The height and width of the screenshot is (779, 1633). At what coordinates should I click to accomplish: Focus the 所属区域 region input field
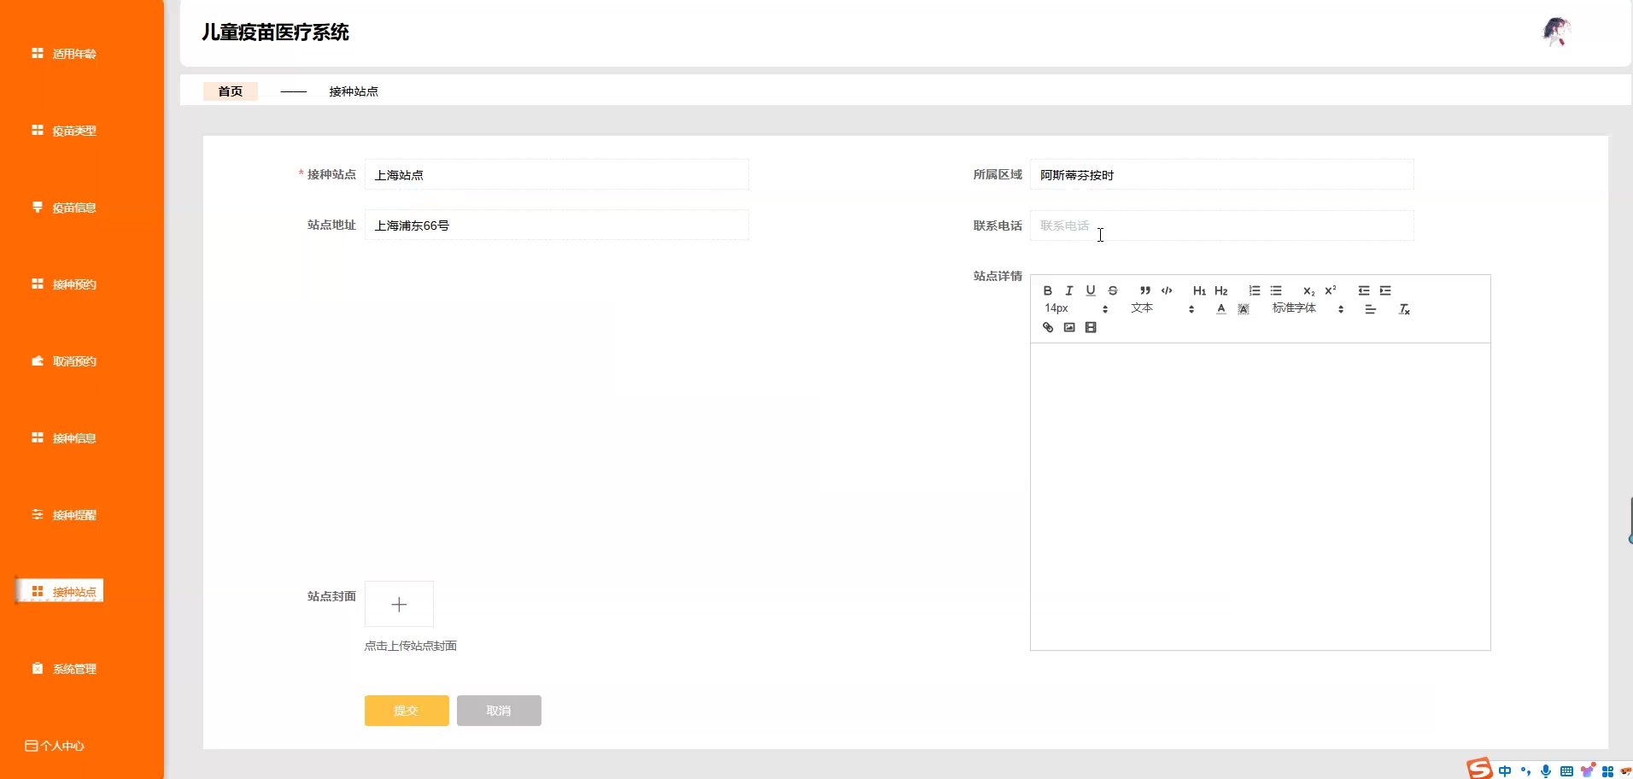[x=1221, y=174]
